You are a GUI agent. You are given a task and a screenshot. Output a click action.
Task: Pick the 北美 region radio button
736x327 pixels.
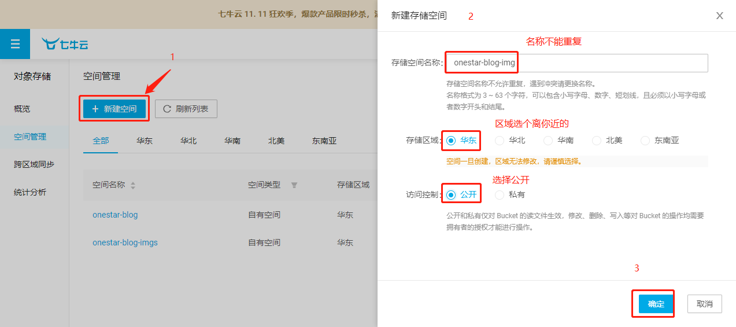pyautogui.click(x=597, y=140)
